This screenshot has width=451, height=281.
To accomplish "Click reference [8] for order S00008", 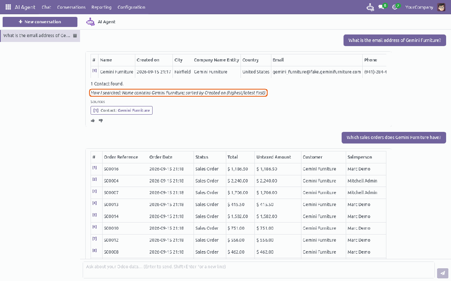I will point(94,251).
